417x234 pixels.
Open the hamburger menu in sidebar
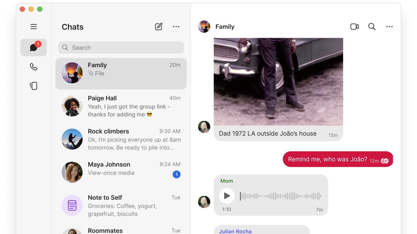(x=34, y=27)
